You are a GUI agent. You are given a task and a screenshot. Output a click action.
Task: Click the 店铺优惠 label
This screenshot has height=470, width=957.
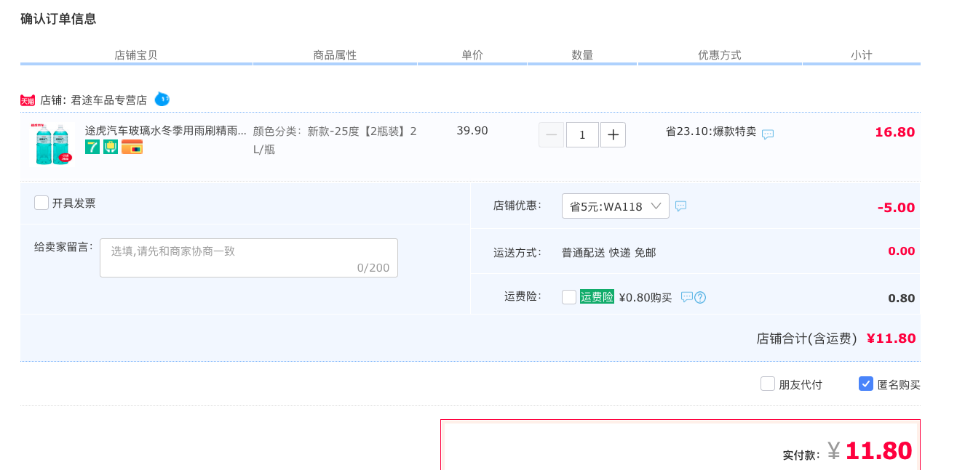(517, 206)
